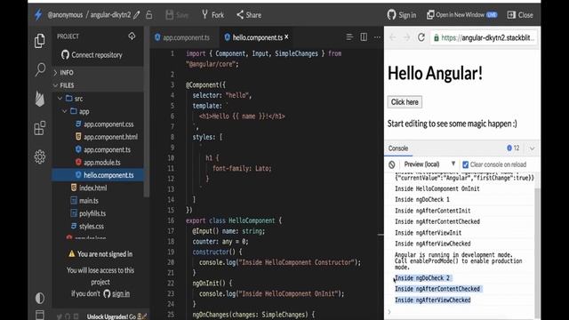Image resolution: width=569 pixels, height=320 pixels.
Task: Open the Preview (local) dropdown
Action: (x=429, y=164)
